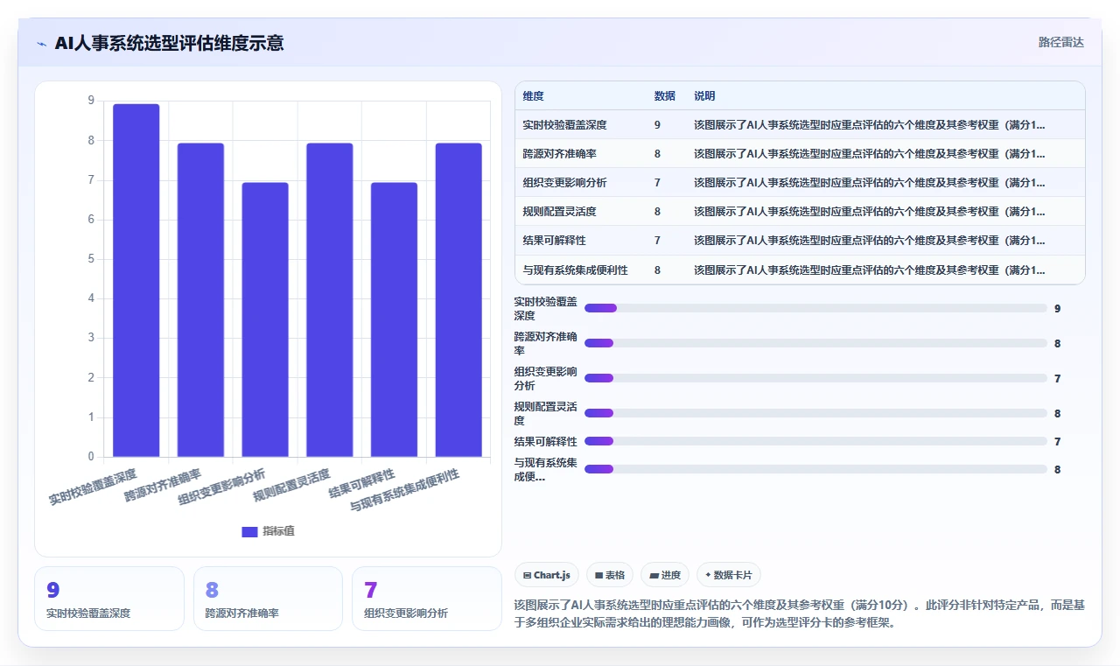Click the 跨源对齐准确率 bar in the chart
Screen dimensions: 1120x666
200,300
